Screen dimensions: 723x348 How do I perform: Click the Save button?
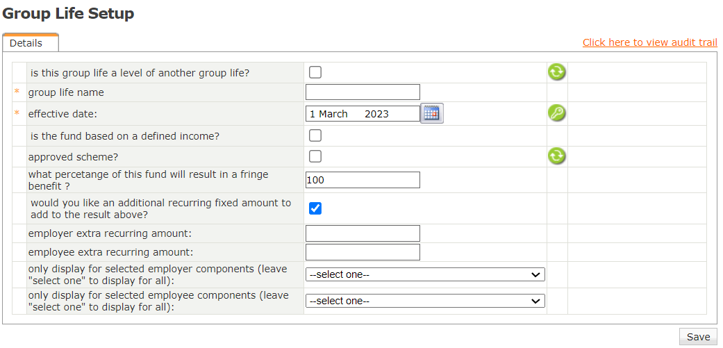pyautogui.click(x=698, y=337)
